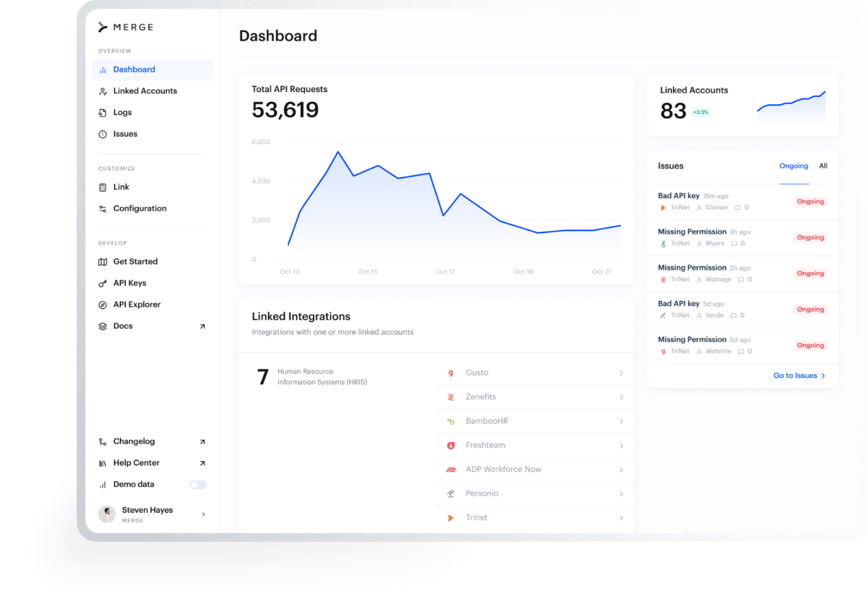The height and width of the screenshot is (609, 867).
Task: Open Gusto row chevron
Action: (x=621, y=374)
